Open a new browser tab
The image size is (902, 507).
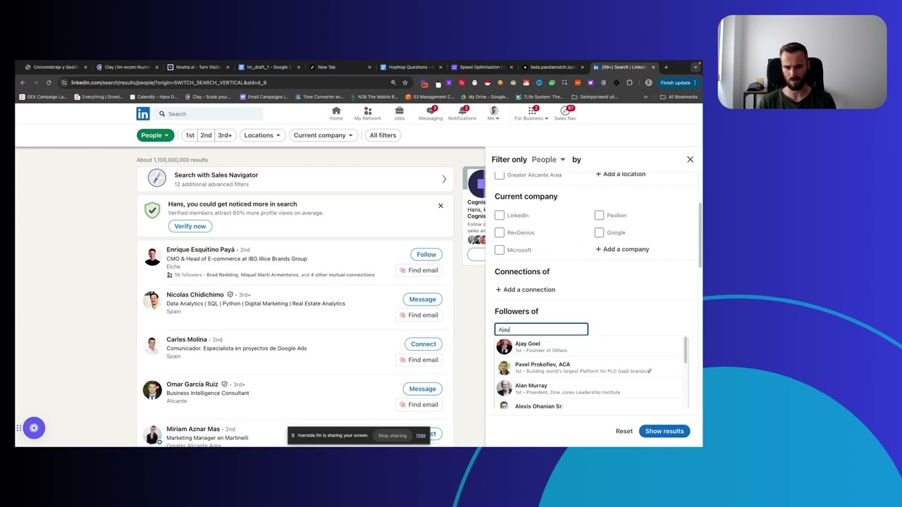pos(666,67)
